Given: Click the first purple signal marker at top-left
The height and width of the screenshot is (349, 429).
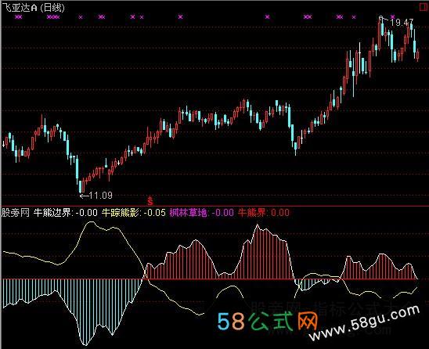Looking at the screenshot, I should tap(18, 17).
